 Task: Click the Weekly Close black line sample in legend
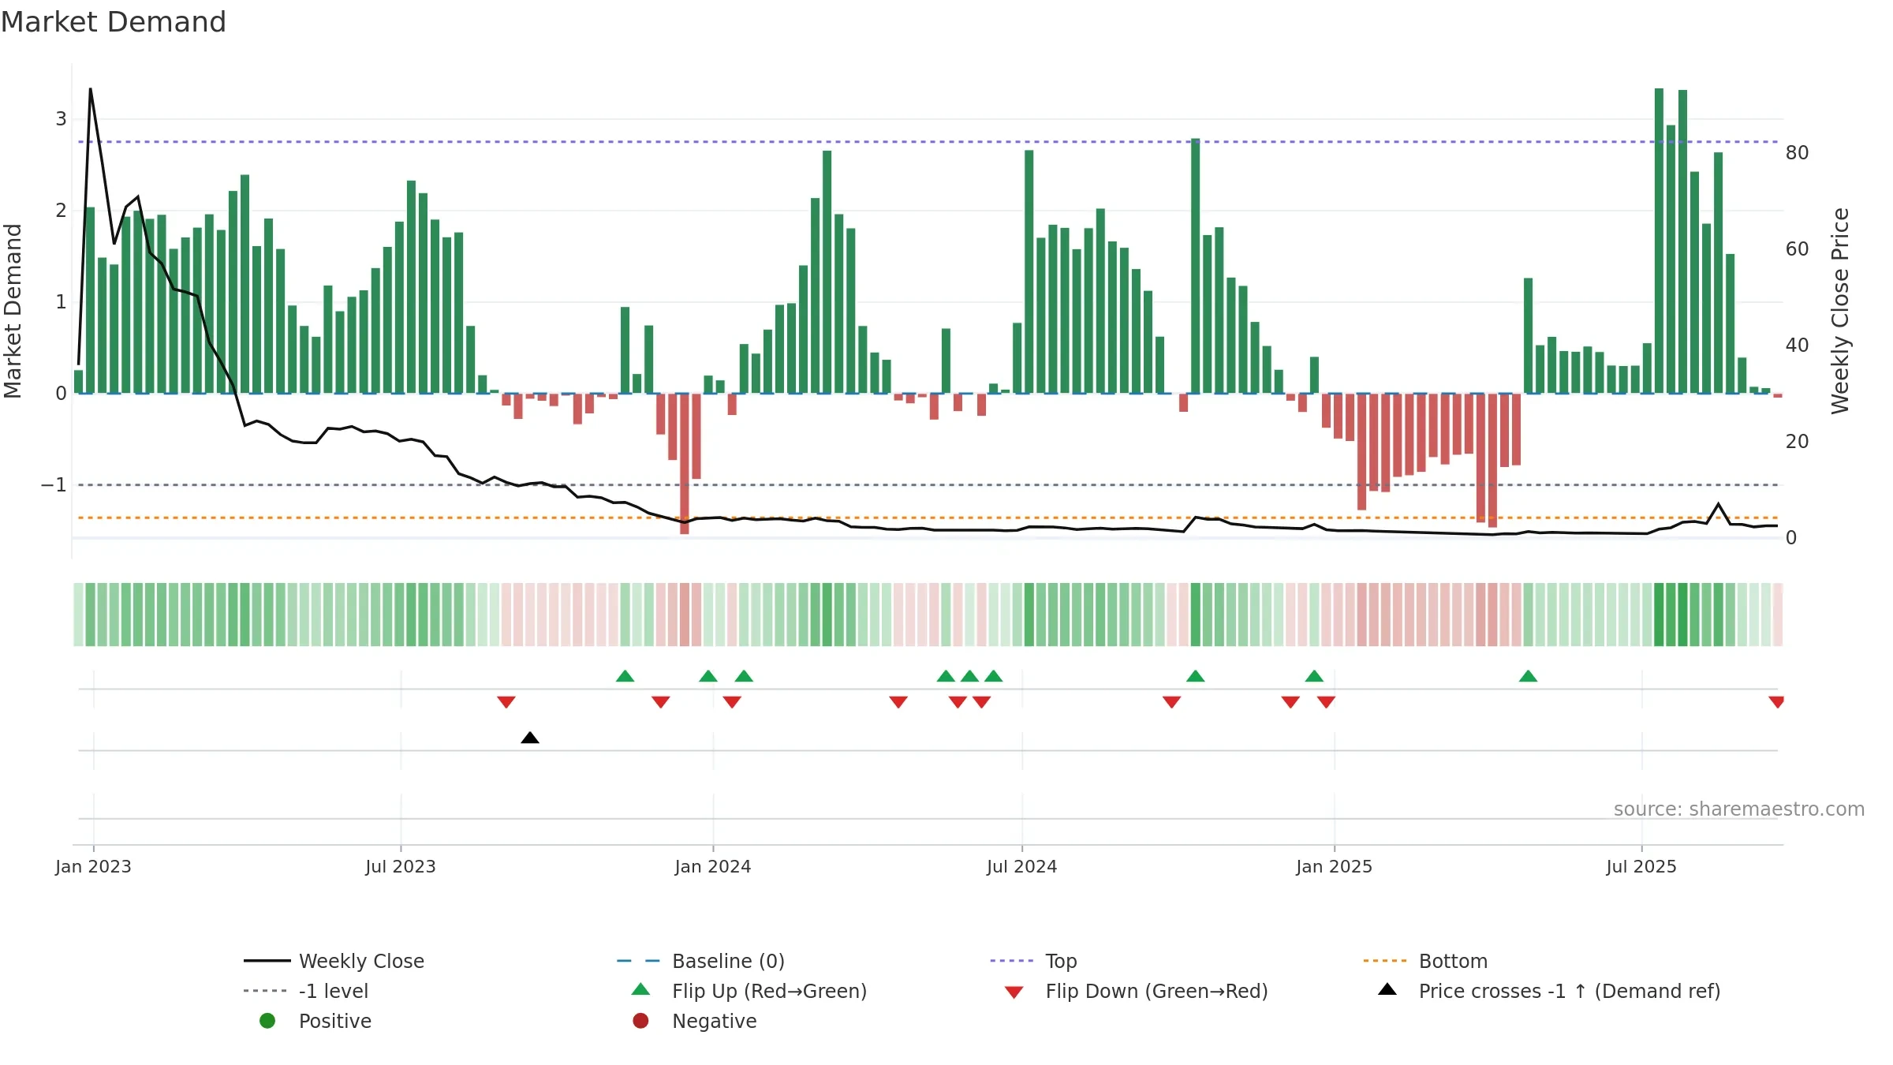point(267,961)
